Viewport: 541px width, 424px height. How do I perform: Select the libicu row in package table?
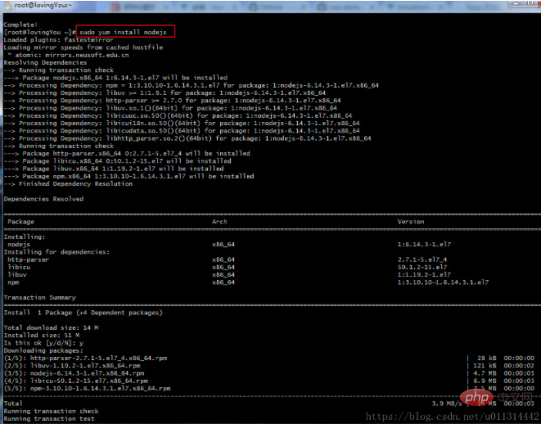(x=246, y=267)
